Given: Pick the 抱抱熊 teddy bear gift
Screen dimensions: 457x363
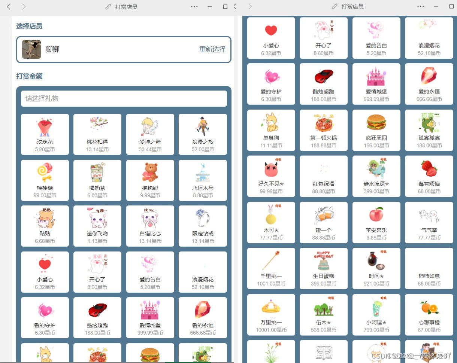Looking at the screenshot, I should tap(150, 180).
